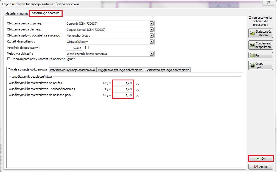Click the label Współczynnik bezpieczeństwa na obrót
277x172 pixels.
point(35,83)
